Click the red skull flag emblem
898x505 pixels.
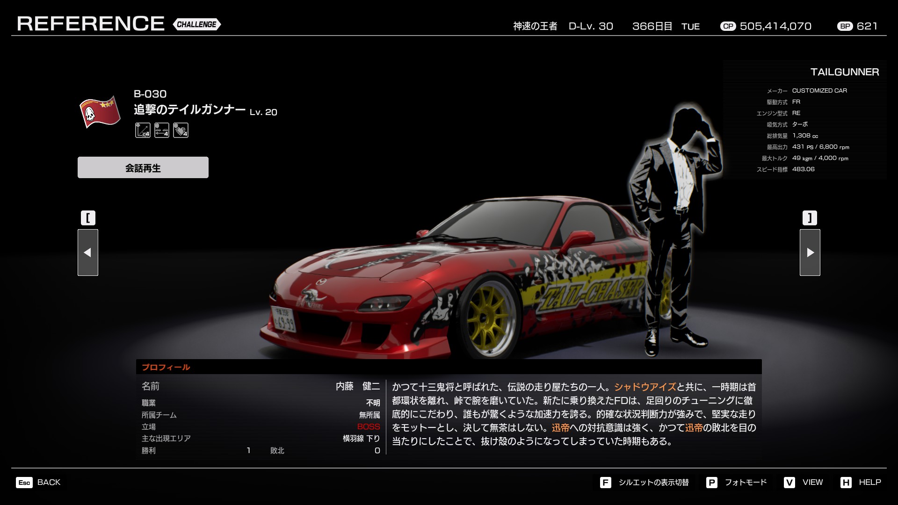coord(99,113)
